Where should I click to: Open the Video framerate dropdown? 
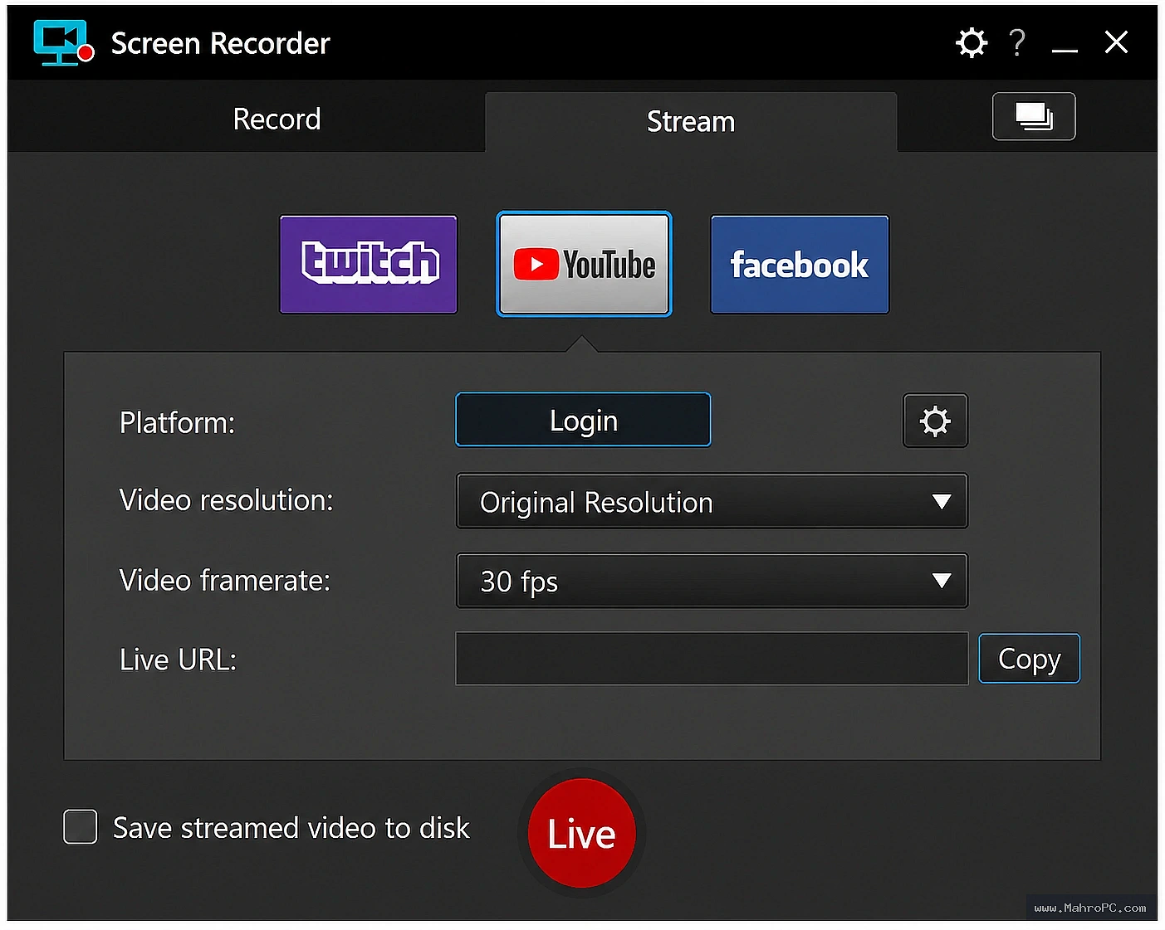click(712, 581)
